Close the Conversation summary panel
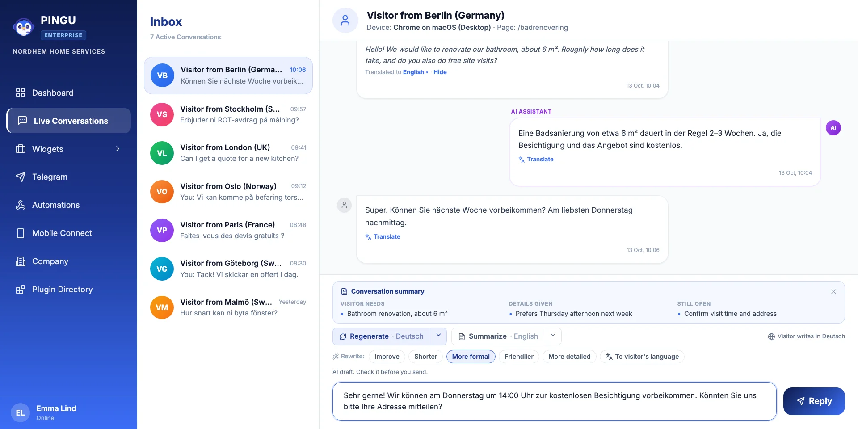Screen dimensions: 858x429 click(833, 292)
